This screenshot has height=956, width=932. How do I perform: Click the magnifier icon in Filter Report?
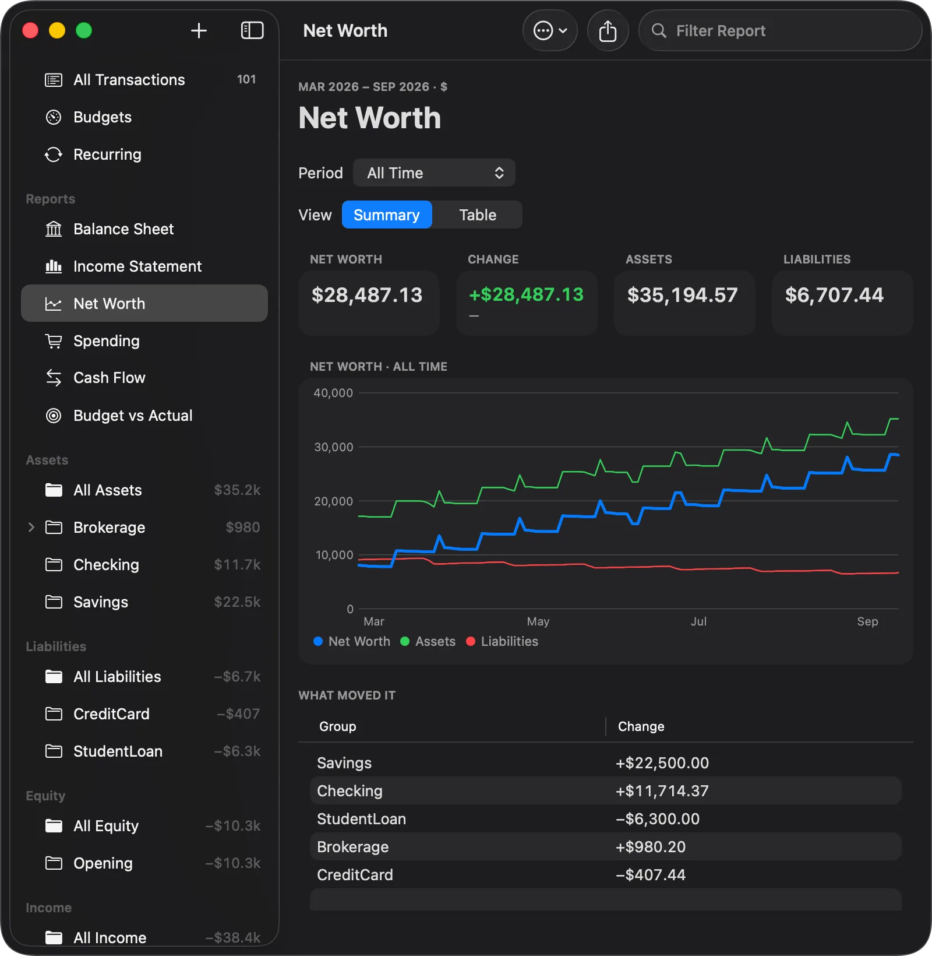[x=659, y=31]
